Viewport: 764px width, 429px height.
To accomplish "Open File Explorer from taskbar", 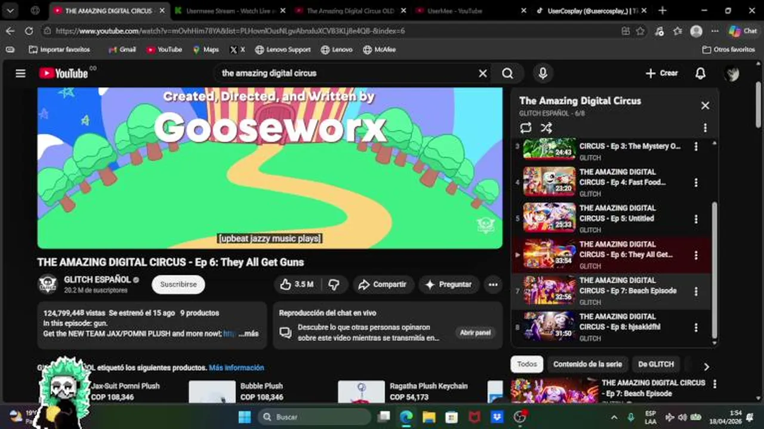I will (x=429, y=416).
